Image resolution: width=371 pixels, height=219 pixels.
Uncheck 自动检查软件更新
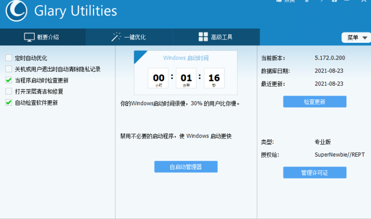click(9, 102)
